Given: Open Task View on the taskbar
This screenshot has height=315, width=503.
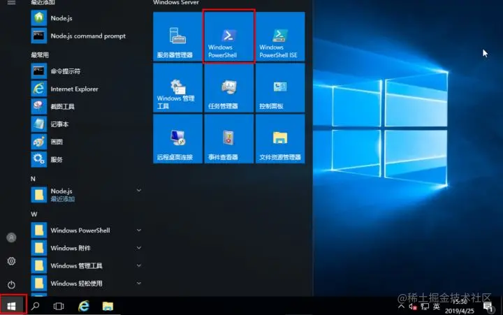Looking at the screenshot, I should pos(59,306).
